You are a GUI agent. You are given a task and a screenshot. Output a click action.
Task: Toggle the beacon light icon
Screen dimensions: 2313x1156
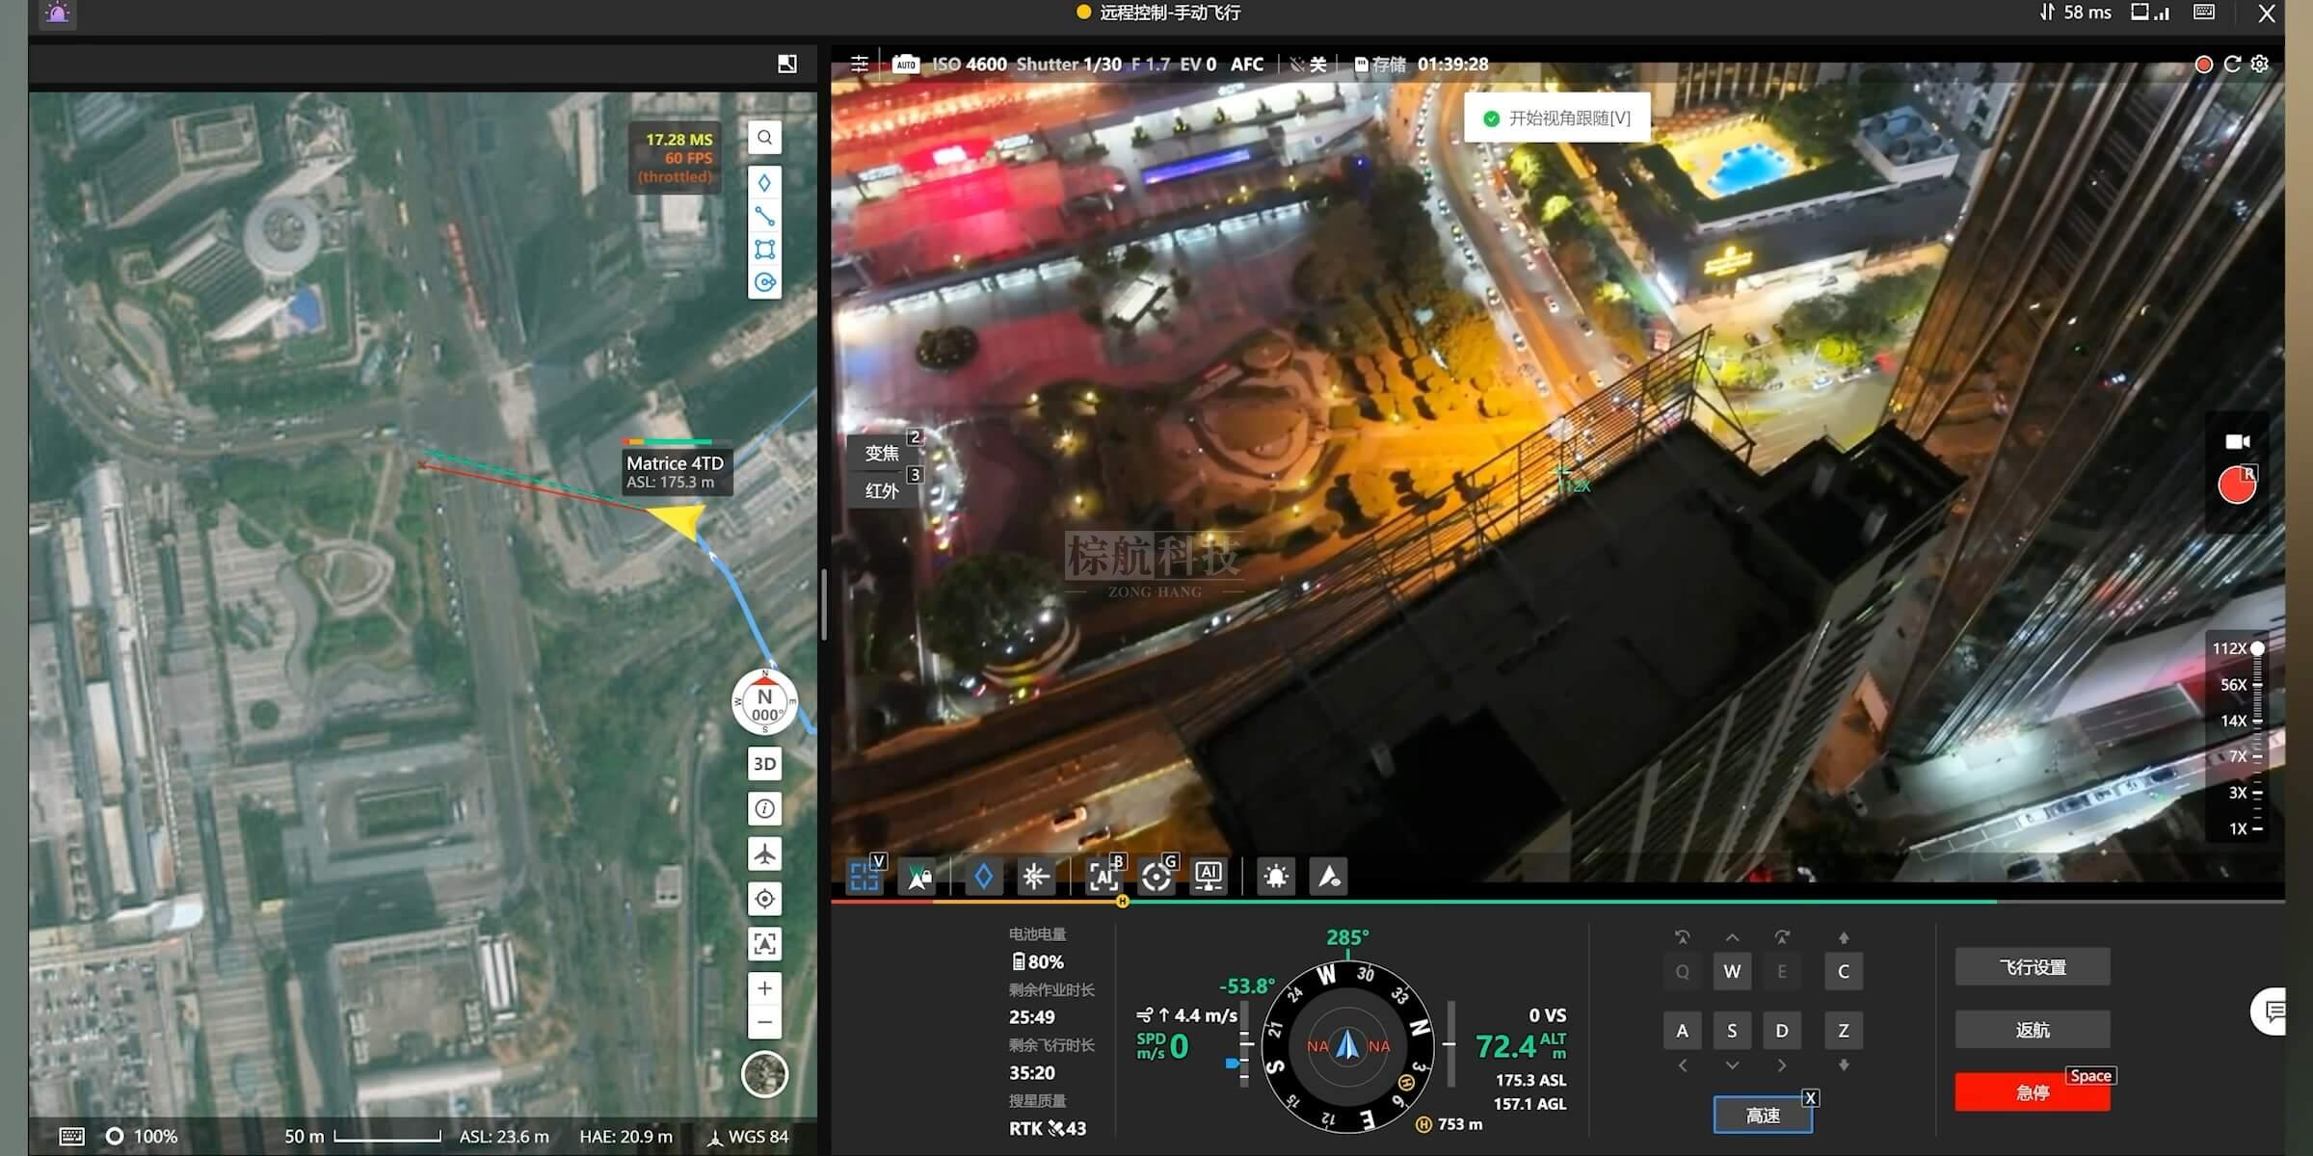coord(1276,876)
